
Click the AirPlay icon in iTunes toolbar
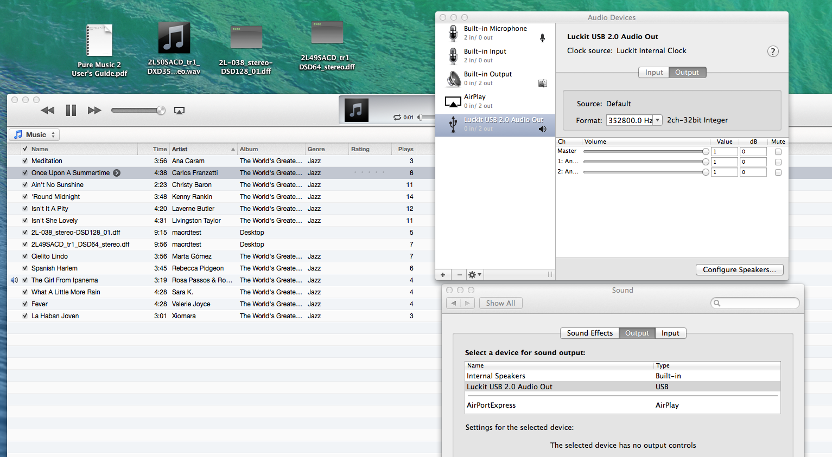(x=179, y=111)
